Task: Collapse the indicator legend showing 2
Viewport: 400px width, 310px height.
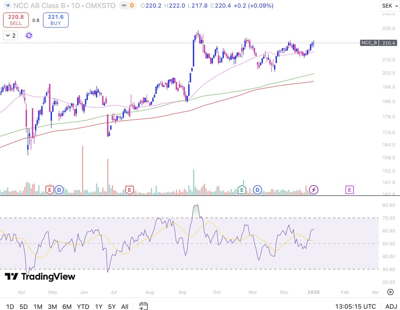Action: 10,35
